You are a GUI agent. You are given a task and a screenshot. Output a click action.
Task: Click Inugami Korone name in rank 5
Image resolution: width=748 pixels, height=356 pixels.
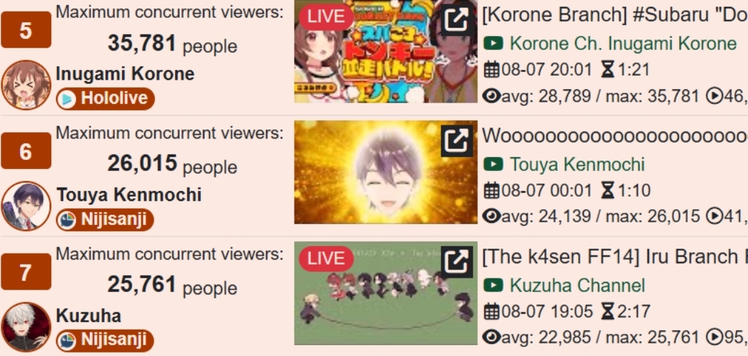125,74
